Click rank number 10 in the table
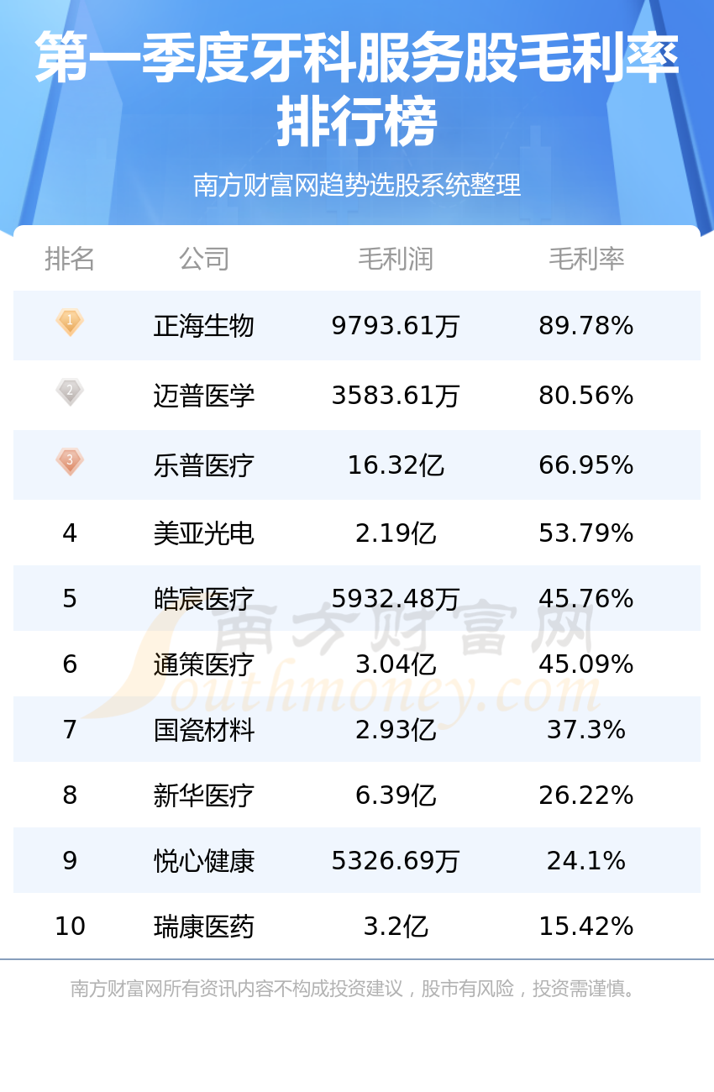Viewport: 714px width, 1092px height. pyautogui.click(x=70, y=927)
